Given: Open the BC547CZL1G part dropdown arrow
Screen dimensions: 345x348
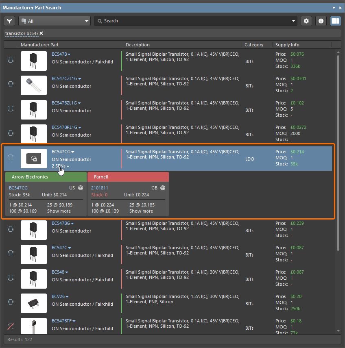Looking at the screenshot, I should 80,79.
